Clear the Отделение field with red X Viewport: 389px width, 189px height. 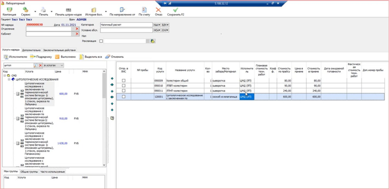[x=77, y=29]
